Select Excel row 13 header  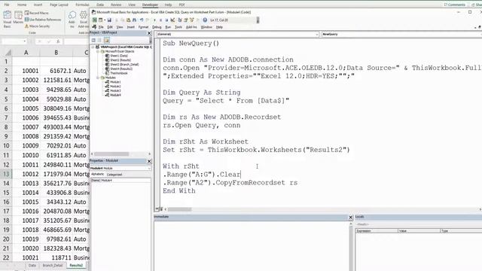click(x=6, y=174)
